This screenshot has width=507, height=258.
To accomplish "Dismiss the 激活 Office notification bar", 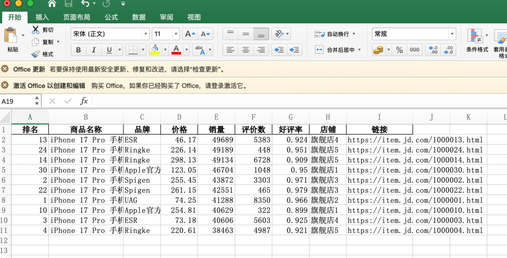I will 5,85.
